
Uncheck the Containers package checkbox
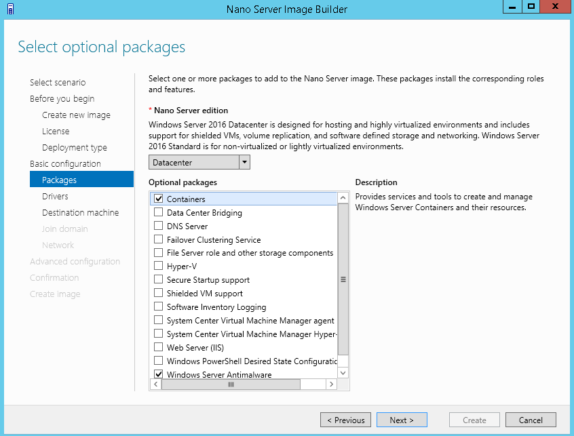click(159, 199)
